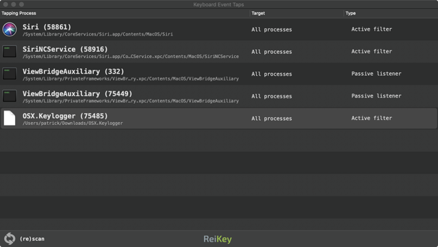This screenshot has height=247, width=438.
Task: Click Active filter type in OSX.Keylogger row
Action: (x=372, y=118)
